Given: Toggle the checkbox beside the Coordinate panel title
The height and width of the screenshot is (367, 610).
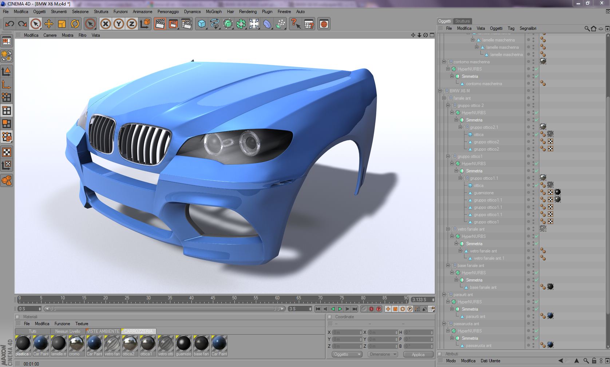Looking at the screenshot, I should point(330,317).
